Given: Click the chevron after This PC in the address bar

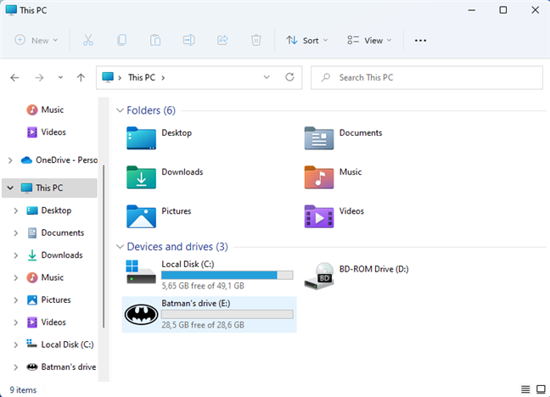Looking at the screenshot, I should tap(163, 77).
